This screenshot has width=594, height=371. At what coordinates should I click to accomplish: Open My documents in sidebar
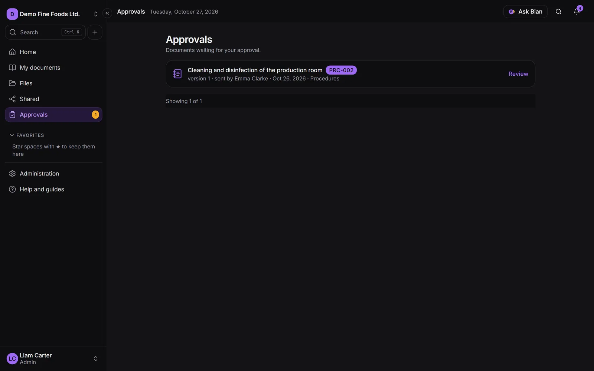click(x=53, y=68)
